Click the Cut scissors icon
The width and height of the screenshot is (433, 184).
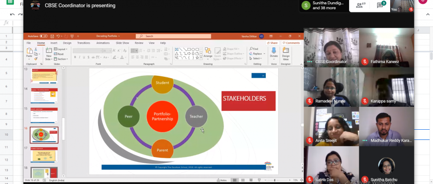tap(35, 49)
